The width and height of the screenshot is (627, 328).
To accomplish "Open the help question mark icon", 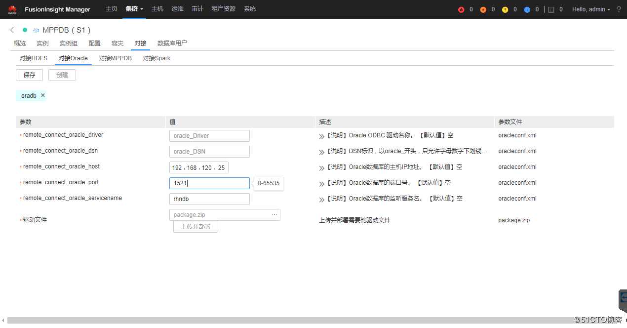I will pyautogui.click(x=619, y=9).
